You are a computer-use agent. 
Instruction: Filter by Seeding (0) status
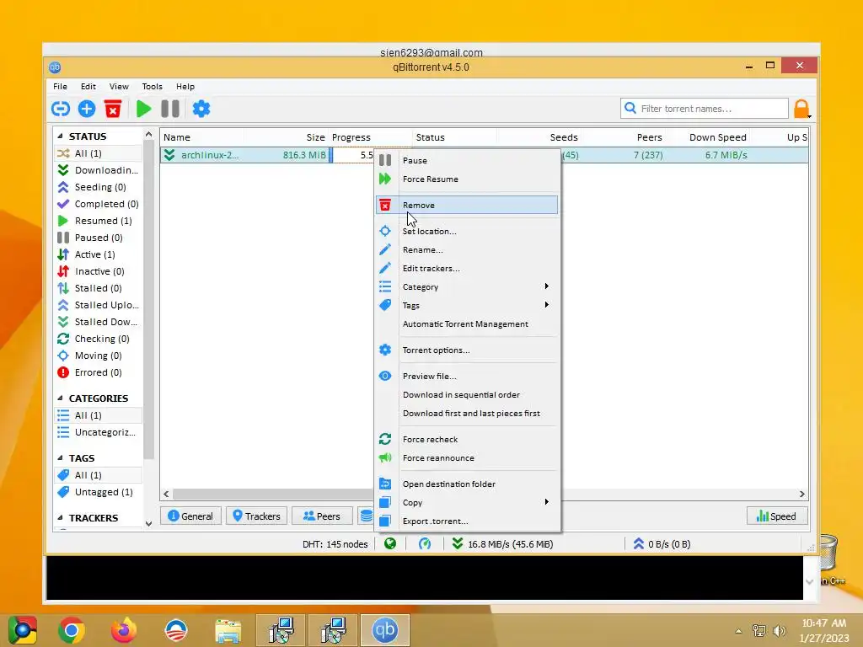click(x=98, y=187)
